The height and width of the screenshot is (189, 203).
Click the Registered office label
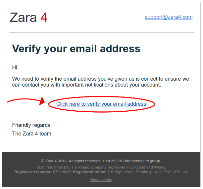pos(90,172)
